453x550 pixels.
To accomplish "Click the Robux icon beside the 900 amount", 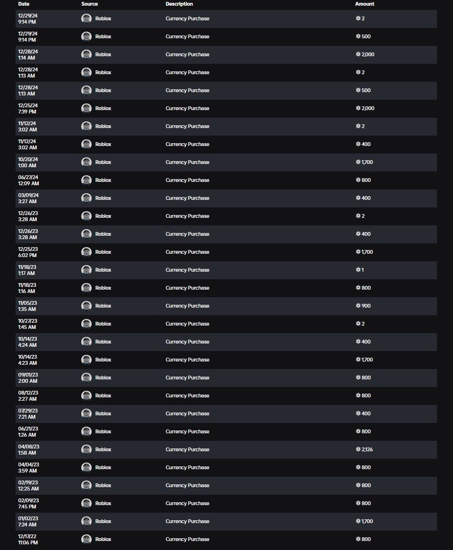I will click(358, 306).
